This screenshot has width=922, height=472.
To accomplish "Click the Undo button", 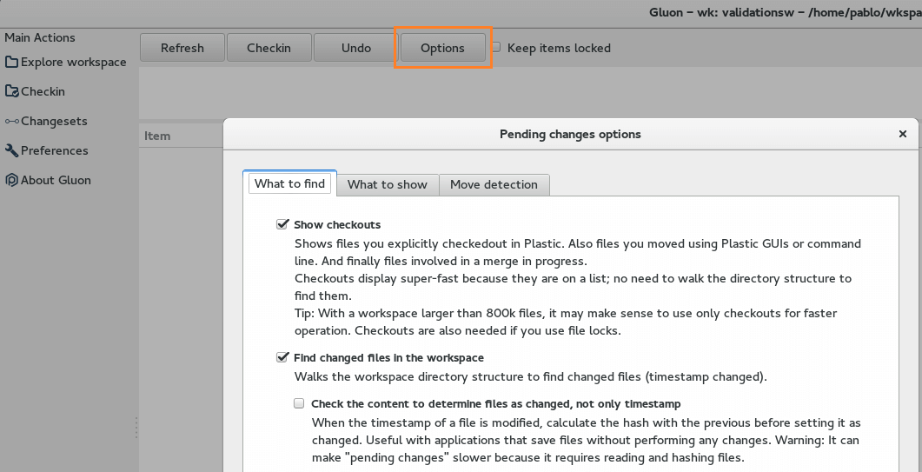I will pyautogui.click(x=355, y=48).
